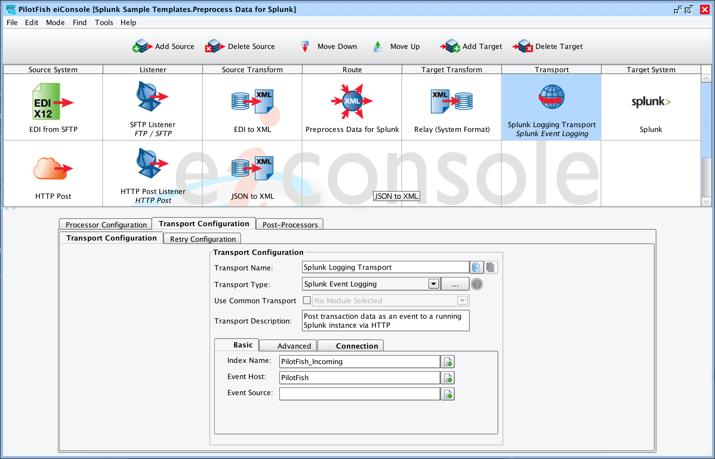Click the Delete Target toolbar icon
The width and height of the screenshot is (715, 459).
coord(523,46)
